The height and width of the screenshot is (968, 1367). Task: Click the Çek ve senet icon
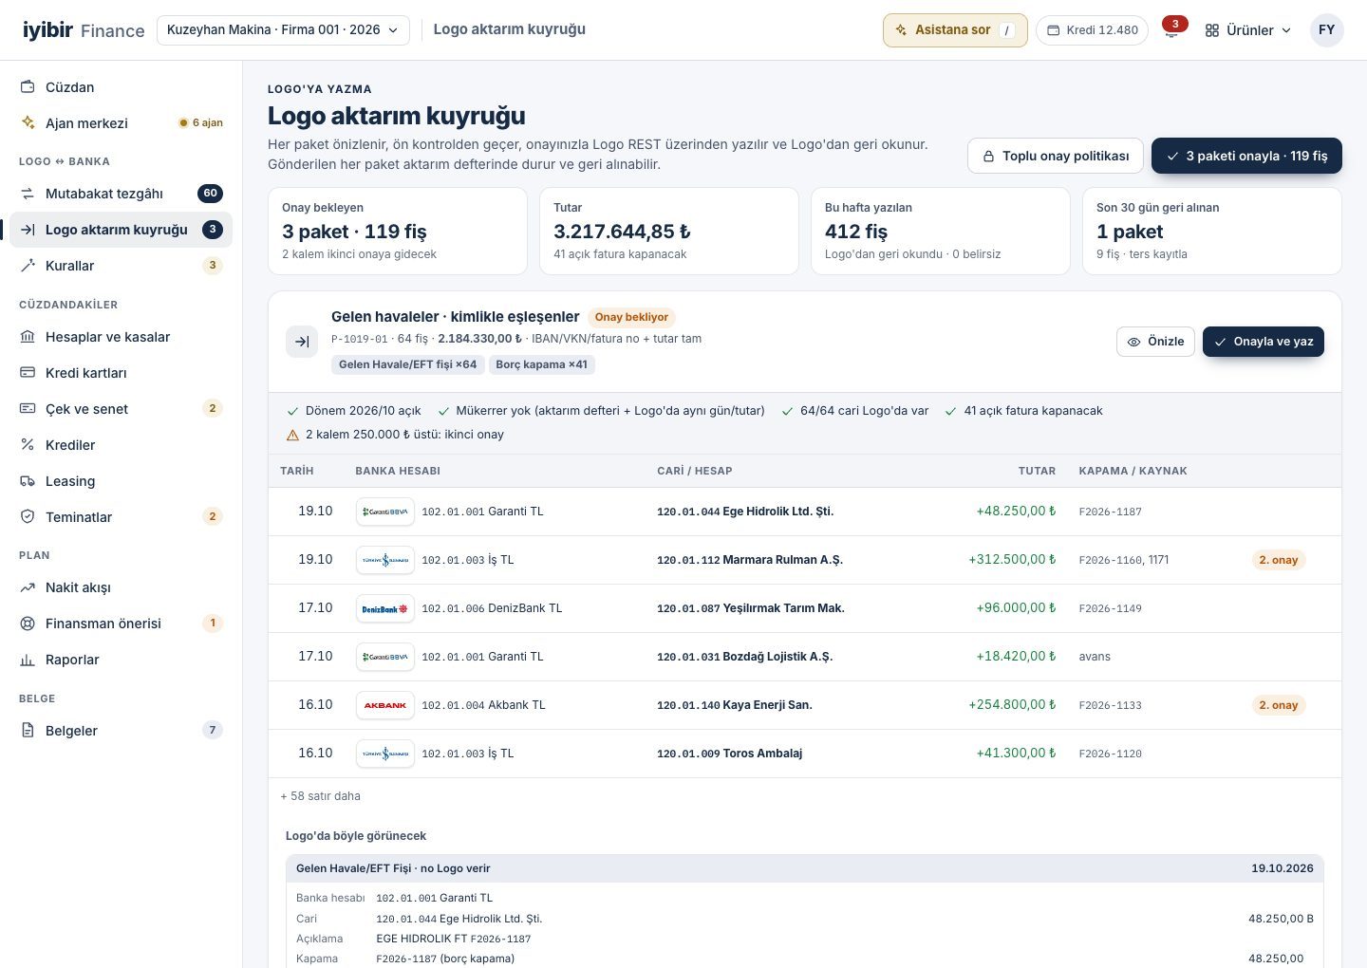(x=28, y=408)
